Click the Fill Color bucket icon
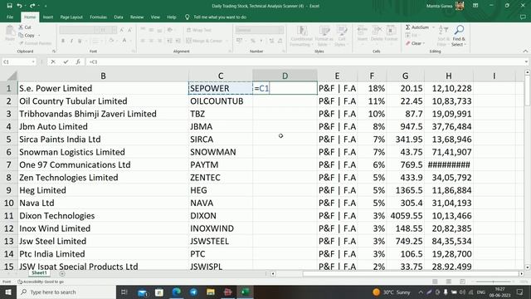The width and height of the screenshot is (531, 299). coord(110,41)
